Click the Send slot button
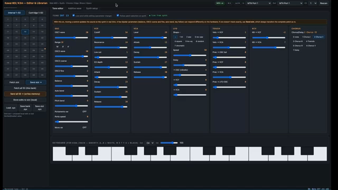Image resolution: width=338 pixels, height=190 pixels. [x=36, y=82]
